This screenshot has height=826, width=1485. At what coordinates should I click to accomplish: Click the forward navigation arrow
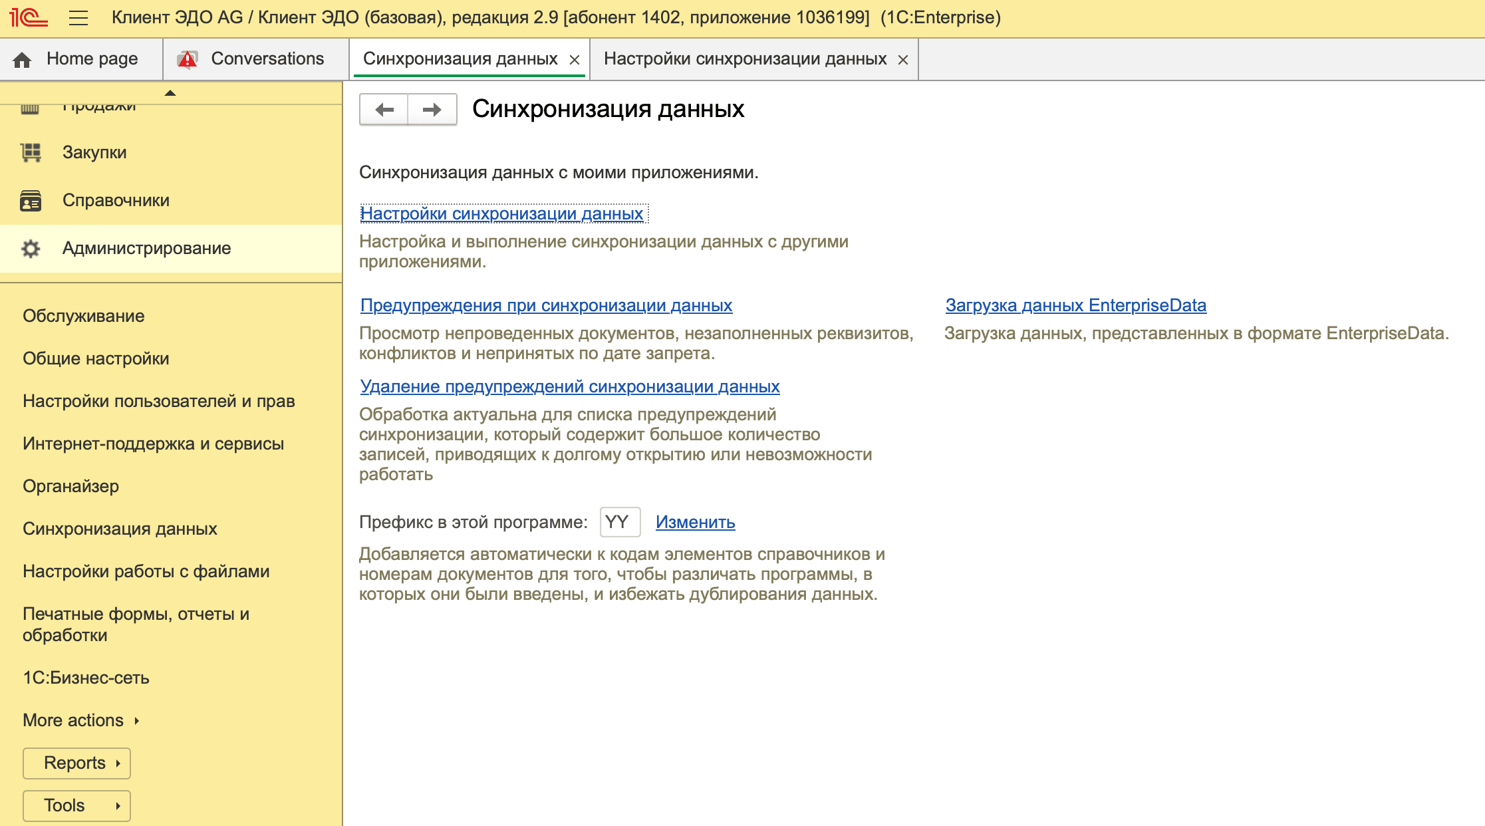coord(432,108)
